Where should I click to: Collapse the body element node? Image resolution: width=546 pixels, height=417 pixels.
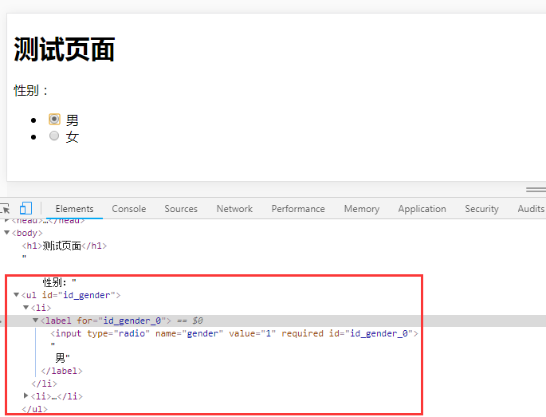[6, 232]
